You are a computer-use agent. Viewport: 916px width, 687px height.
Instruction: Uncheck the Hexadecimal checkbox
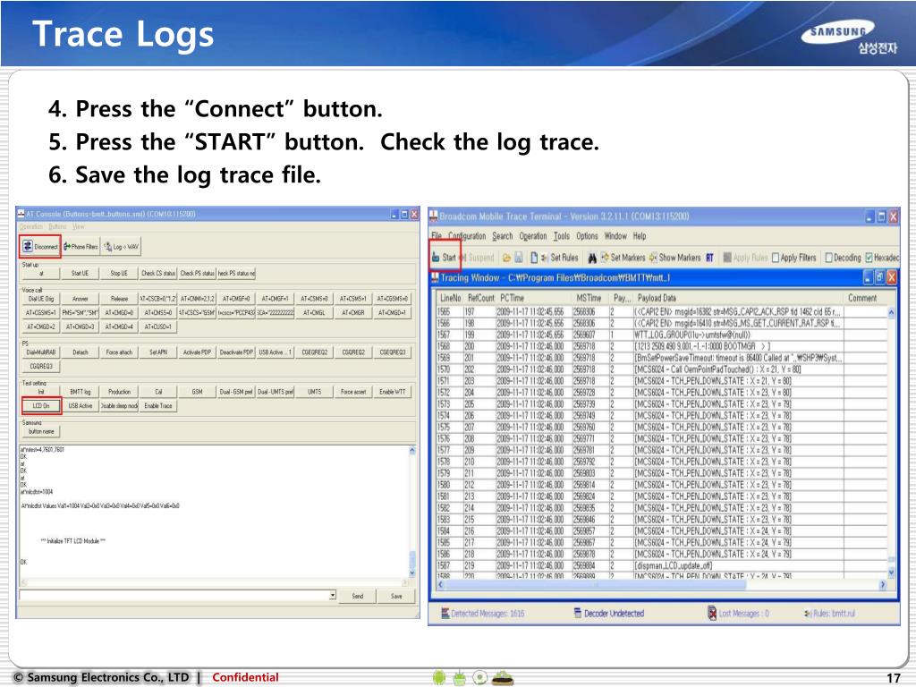click(869, 258)
